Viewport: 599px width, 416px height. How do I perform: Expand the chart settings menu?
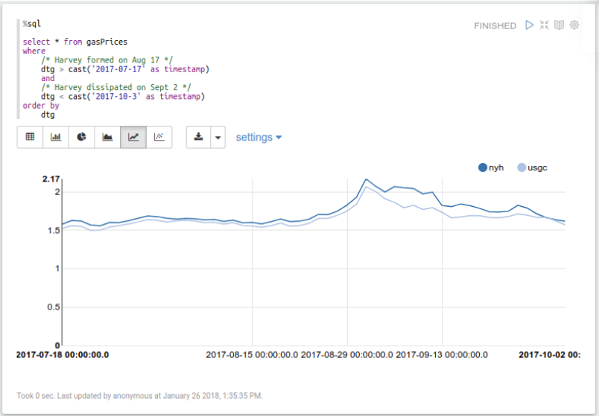click(x=259, y=137)
